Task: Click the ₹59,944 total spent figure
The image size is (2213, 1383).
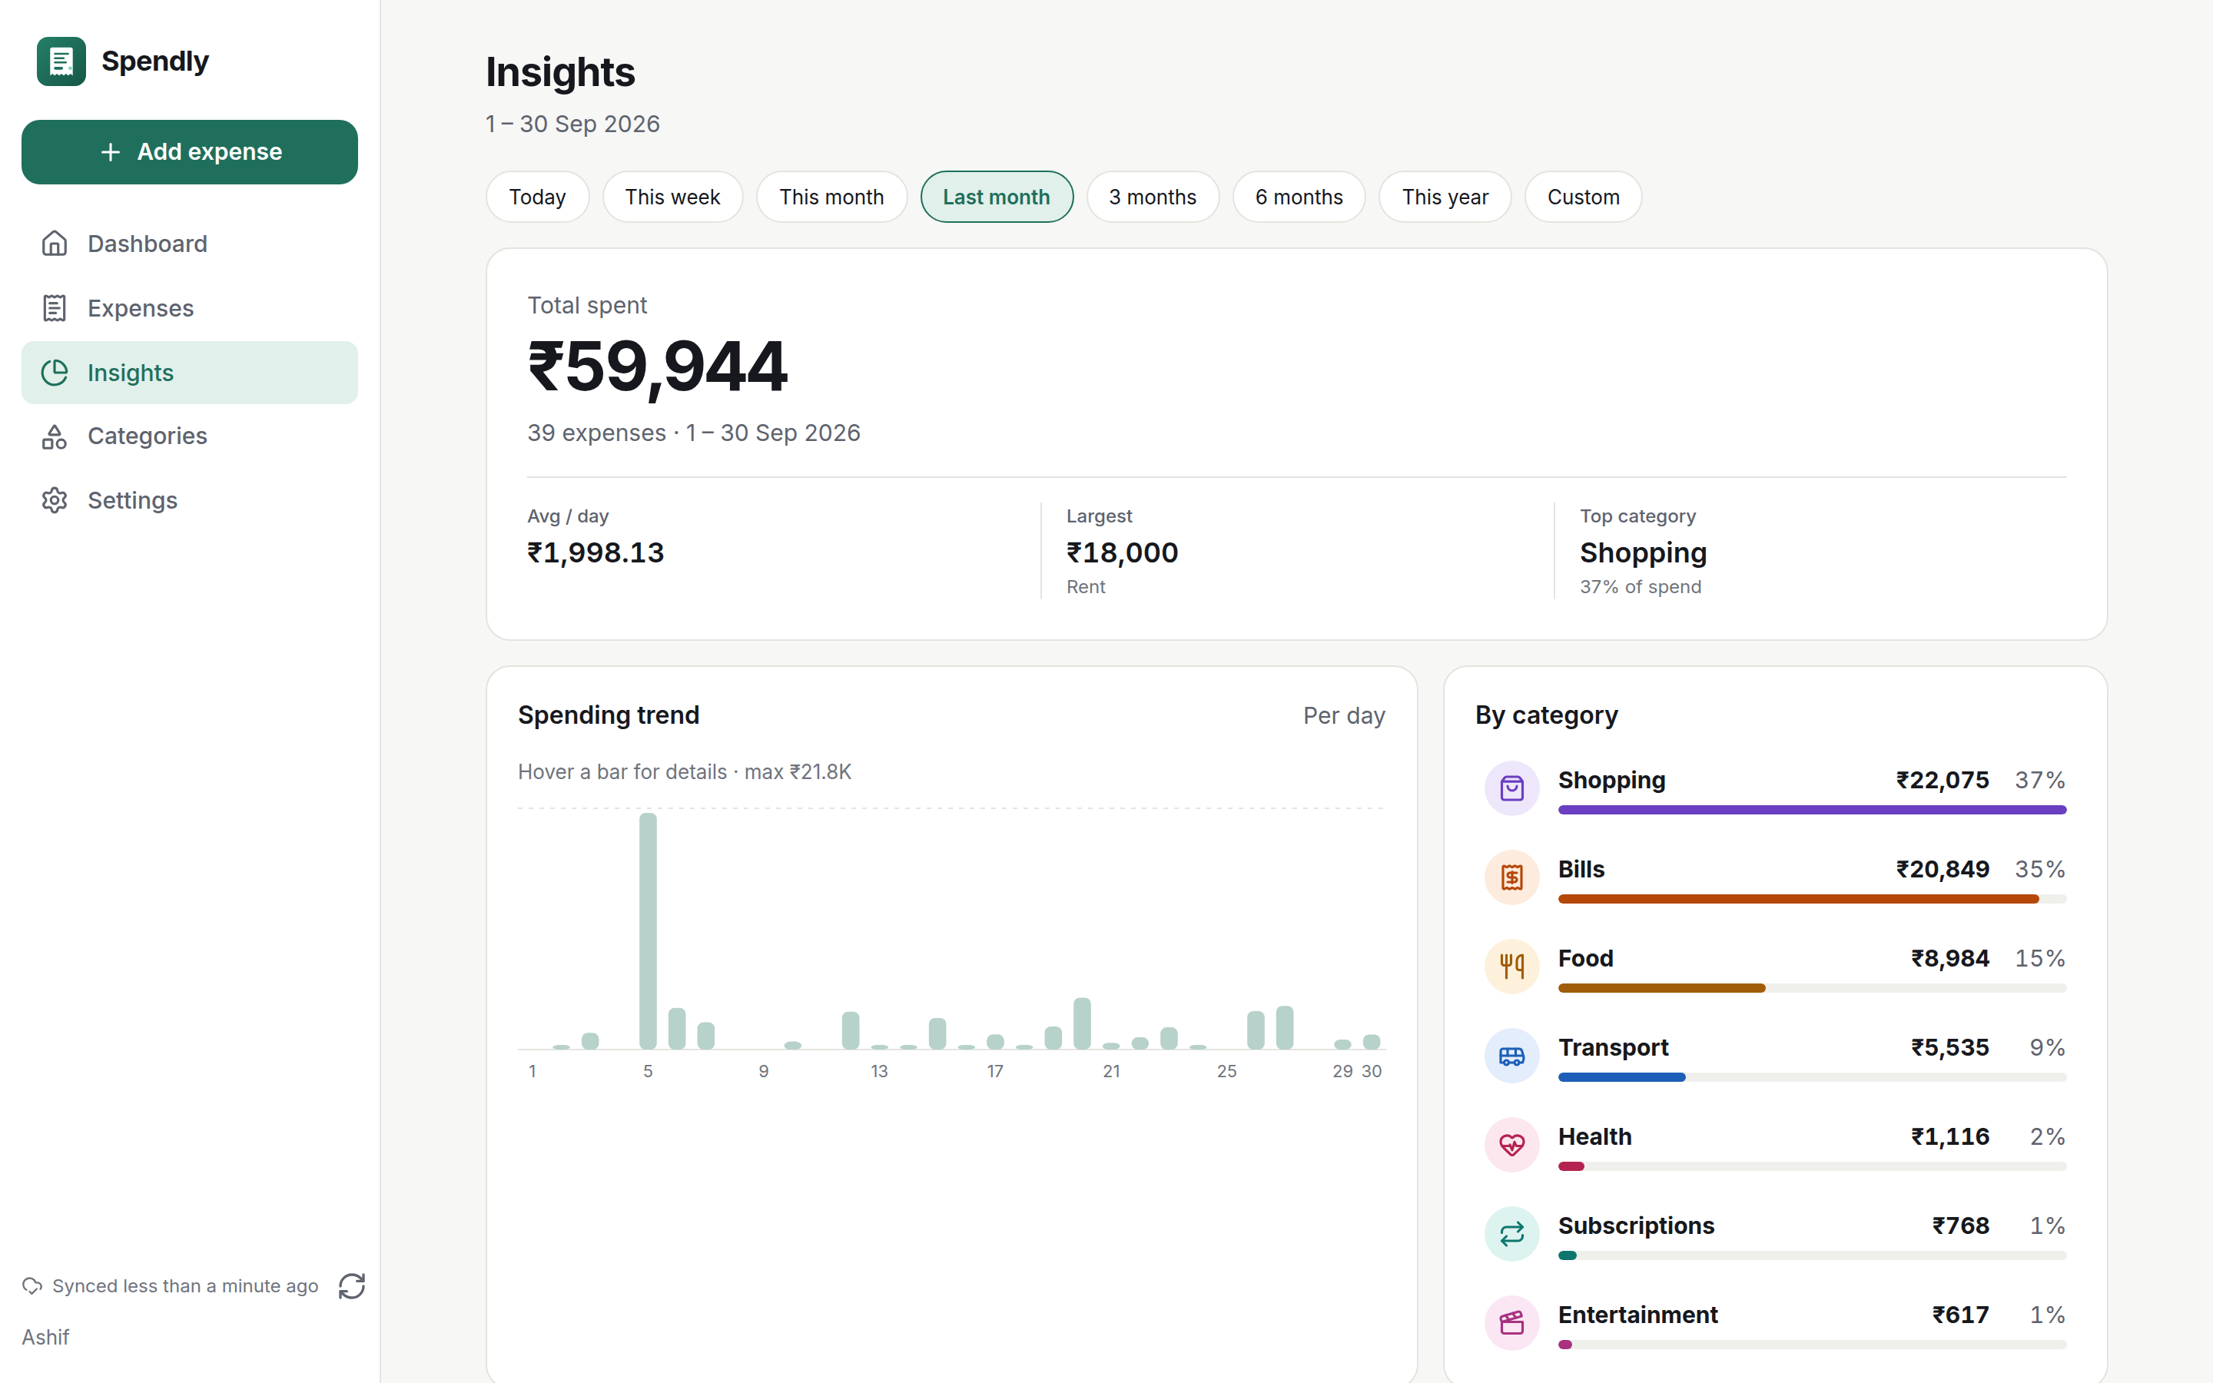Action: coord(658,366)
